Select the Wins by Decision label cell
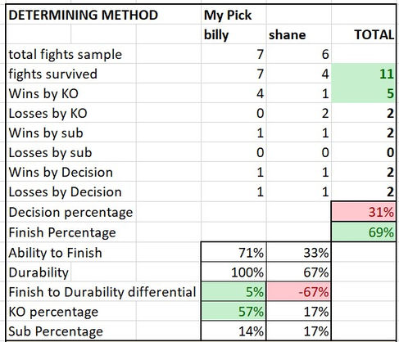 point(71,172)
